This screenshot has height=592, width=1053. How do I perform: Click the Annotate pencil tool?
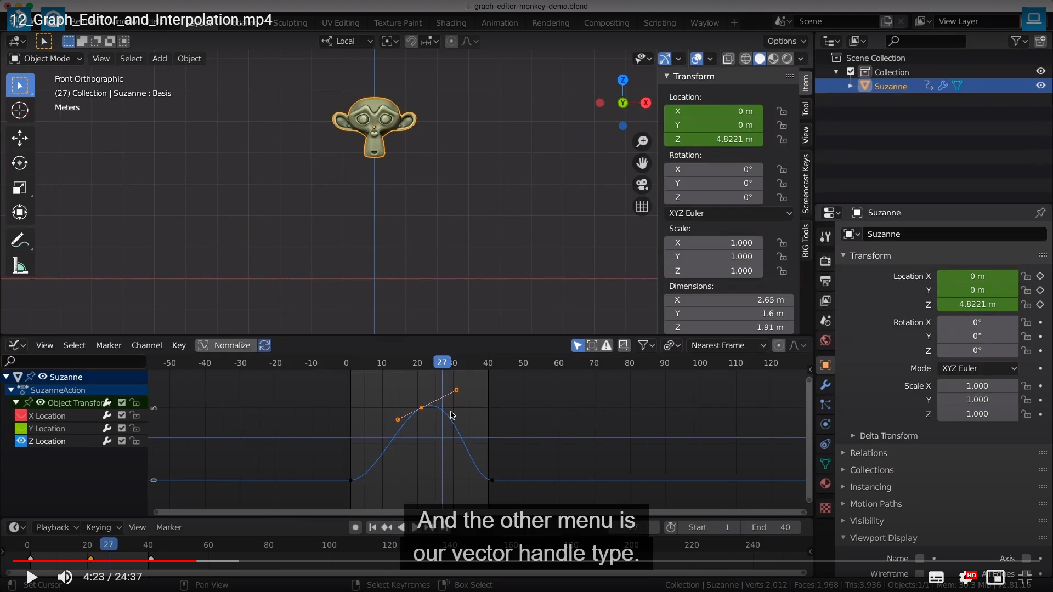pyautogui.click(x=20, y=240)
